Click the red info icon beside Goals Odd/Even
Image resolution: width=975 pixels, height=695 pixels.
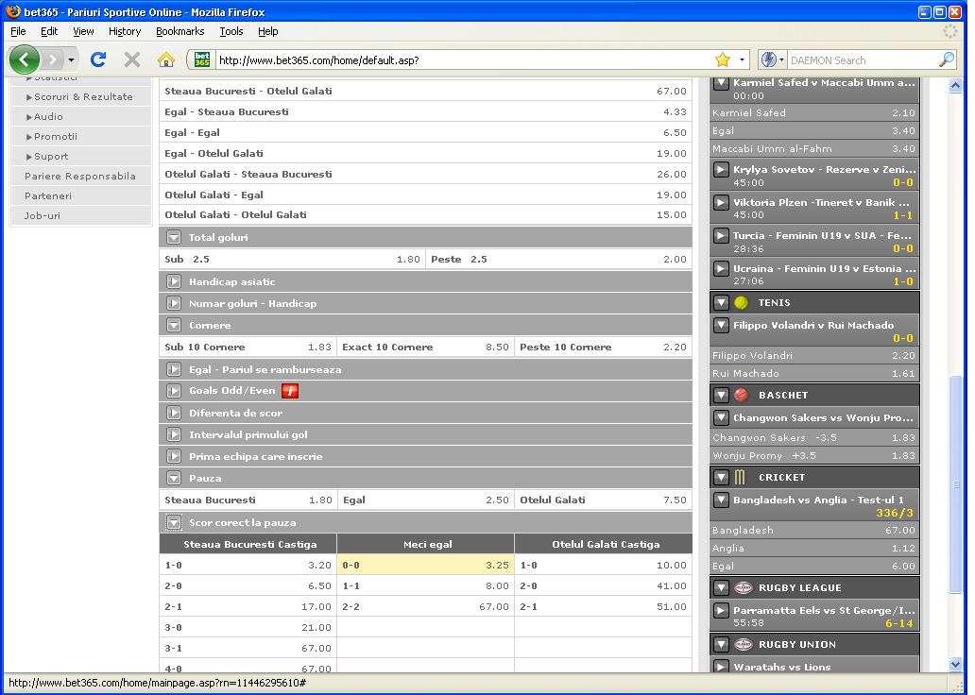[x=290, y=390]
